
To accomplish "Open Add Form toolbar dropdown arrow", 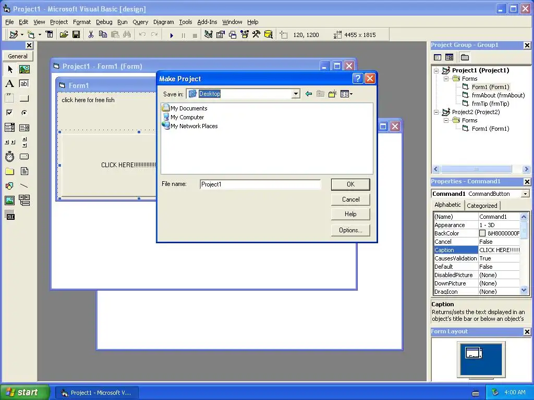I will coord(40,35).
